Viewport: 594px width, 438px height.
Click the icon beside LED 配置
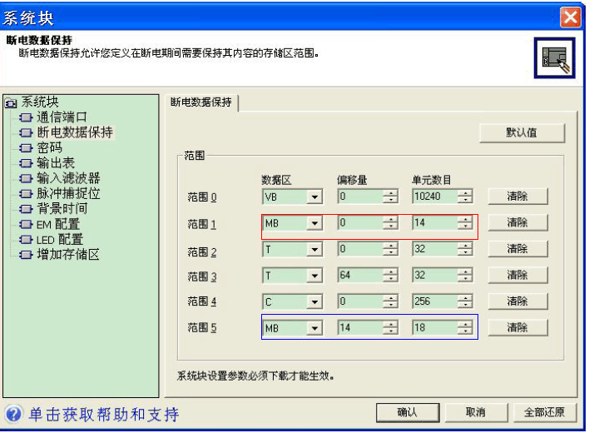click(26, 239)
